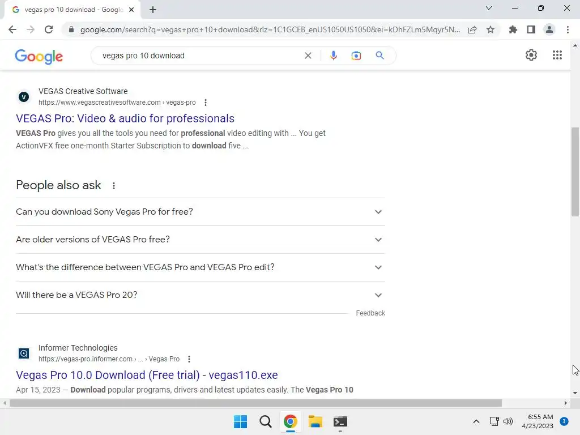Submit search with magnifier icon
This screenshot has height=435, width=580.
[379, 56]
